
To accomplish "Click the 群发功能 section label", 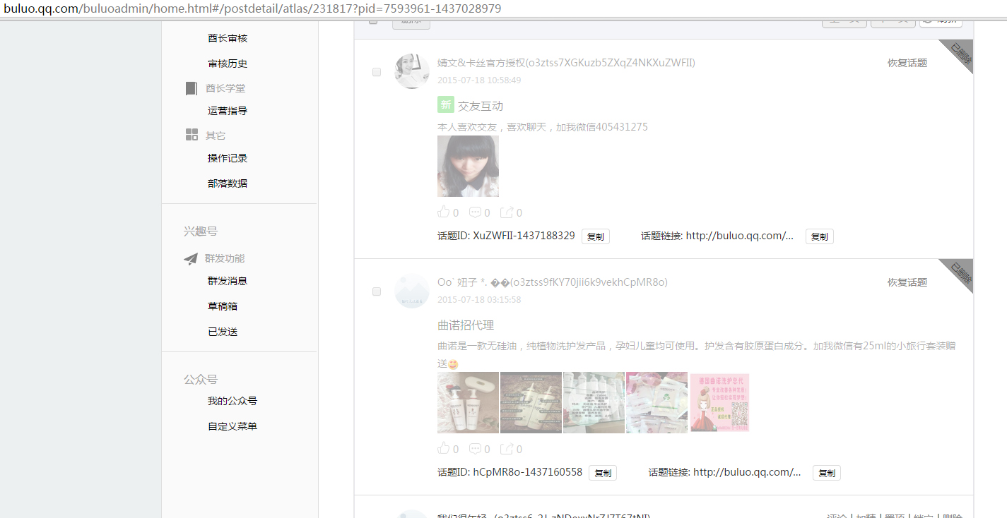I will pyautogui.click(x=225, y=258).
